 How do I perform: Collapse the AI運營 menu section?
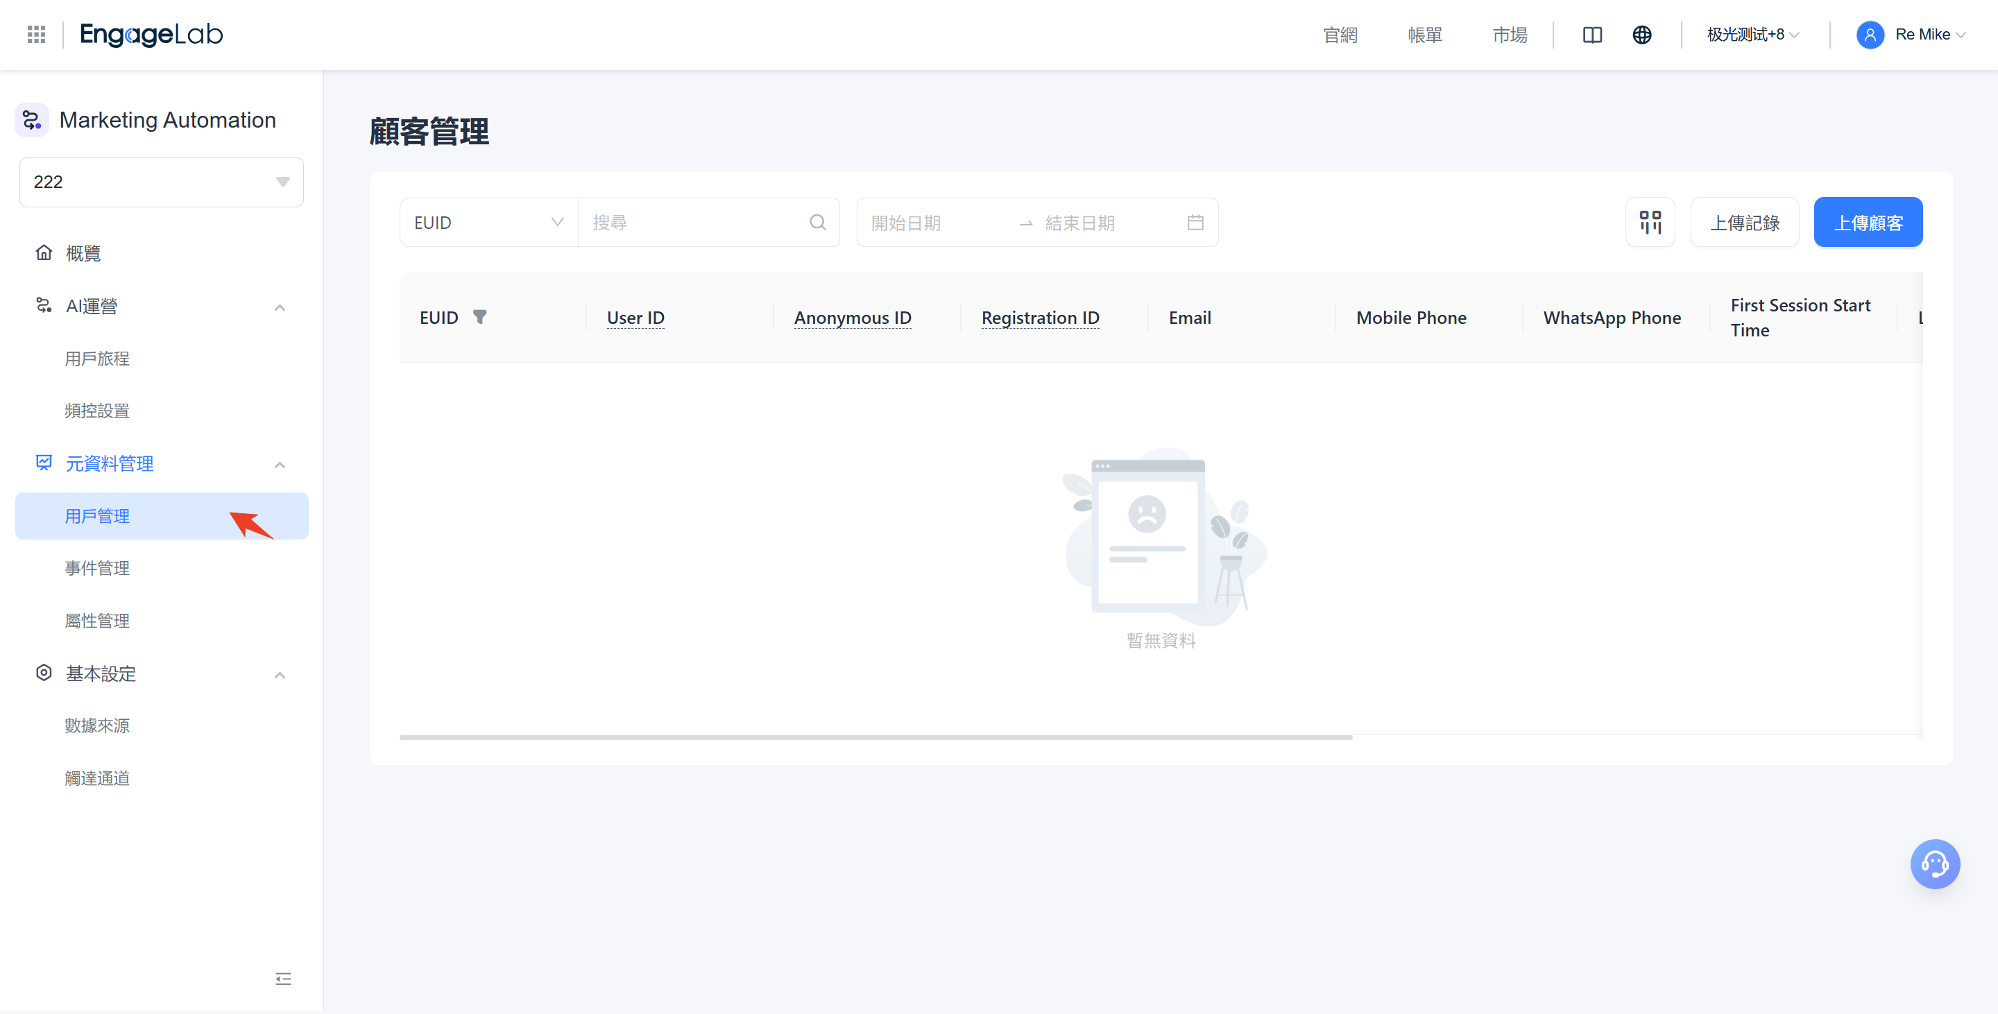280,307
